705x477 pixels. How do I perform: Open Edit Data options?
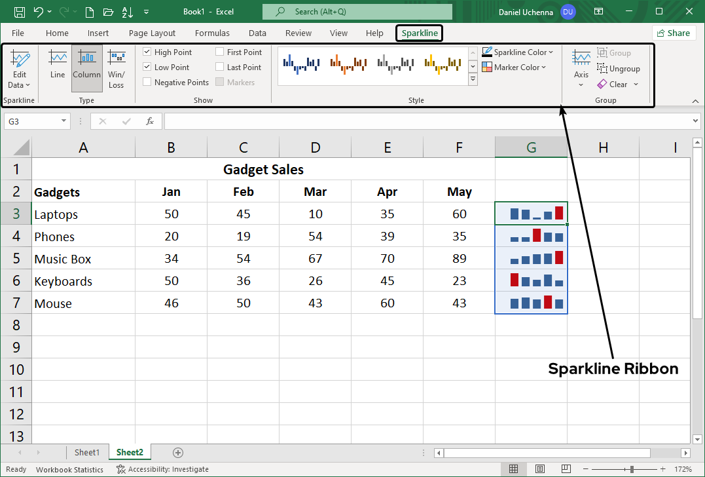(19, 69)
